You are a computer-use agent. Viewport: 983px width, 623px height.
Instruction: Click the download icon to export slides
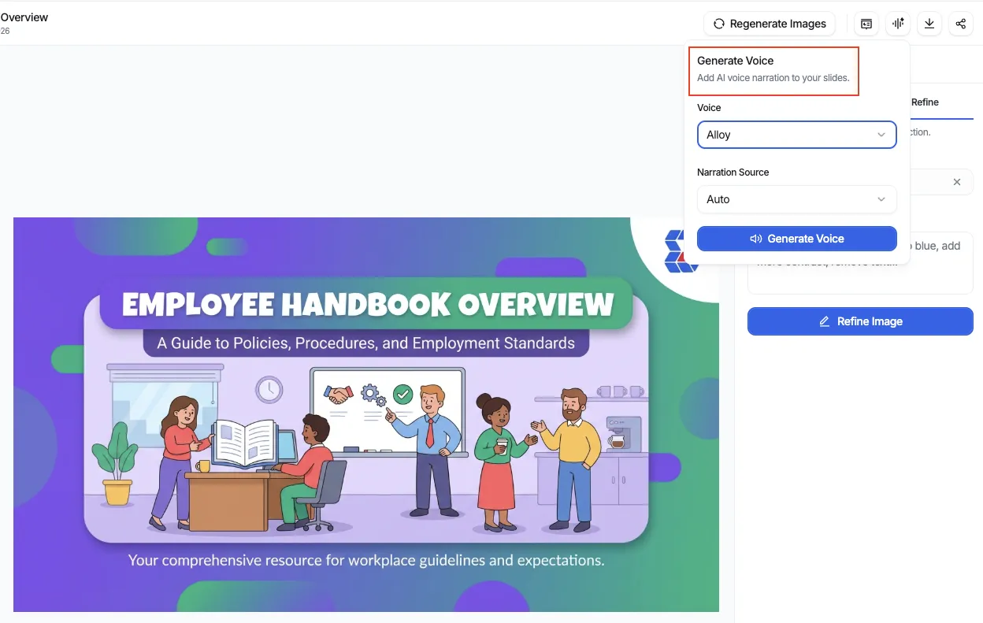tap(929, 24)
